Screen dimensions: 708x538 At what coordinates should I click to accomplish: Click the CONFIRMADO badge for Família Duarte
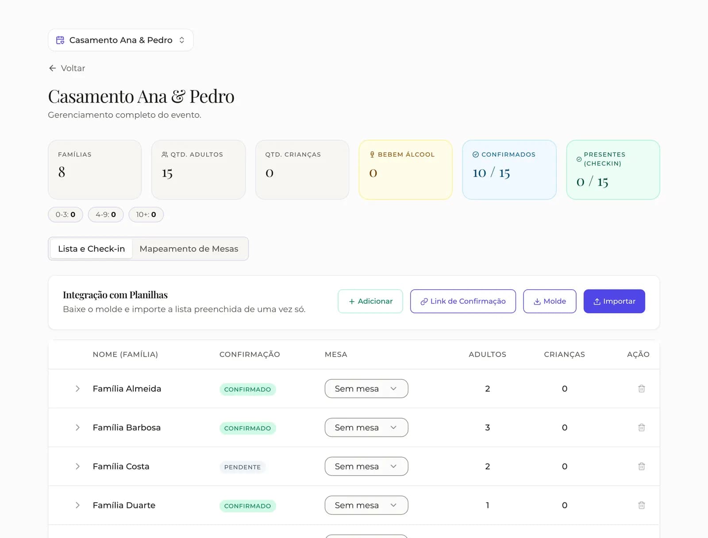pos(247,506)
